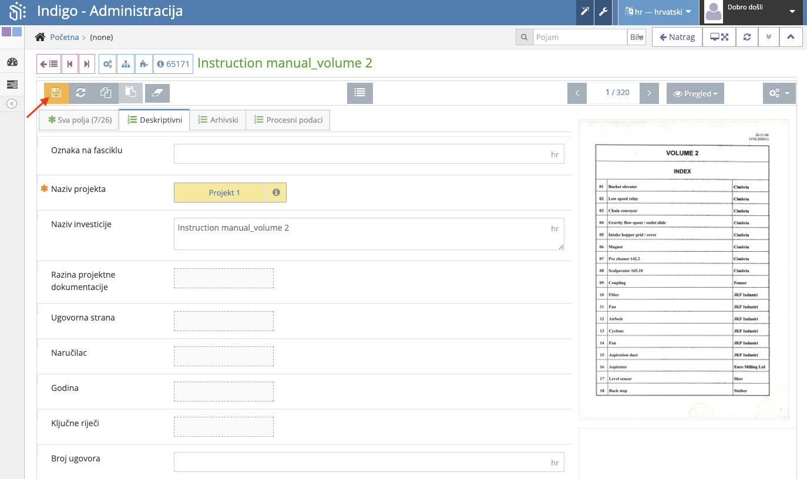Go to the last record icon
The image size is (807, 479).
pos(87,64)
